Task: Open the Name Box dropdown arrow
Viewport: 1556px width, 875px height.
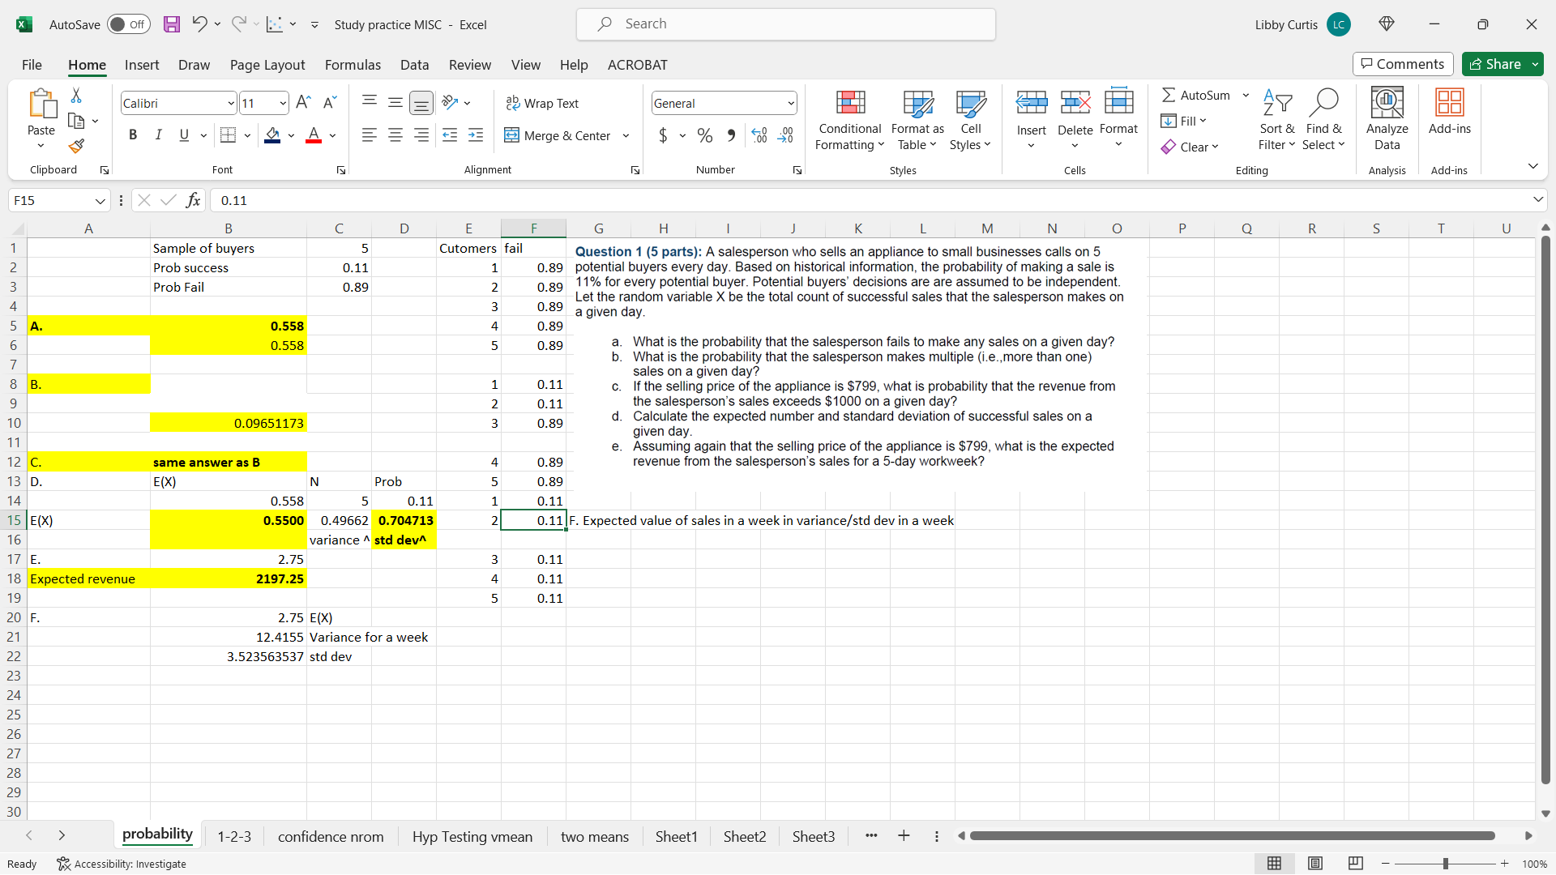Action: (x=100, y=201)
